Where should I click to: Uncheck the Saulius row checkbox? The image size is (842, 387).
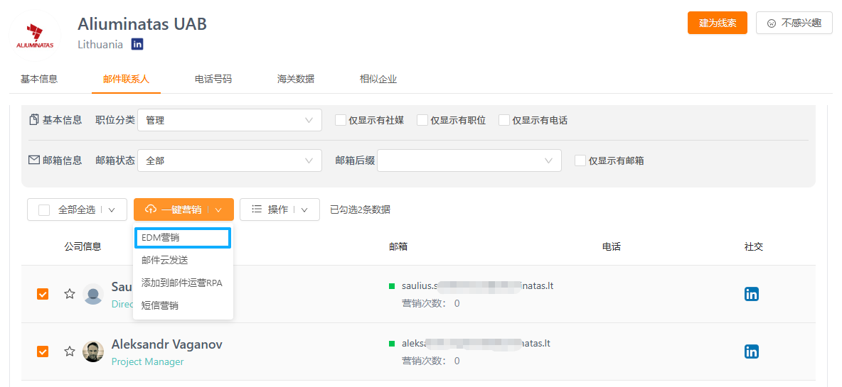tap(43, 294)
